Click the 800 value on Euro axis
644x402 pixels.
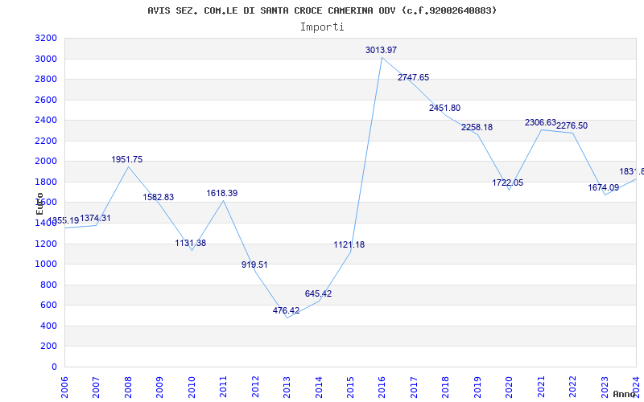pyautogui.click(x=49, y=285)
